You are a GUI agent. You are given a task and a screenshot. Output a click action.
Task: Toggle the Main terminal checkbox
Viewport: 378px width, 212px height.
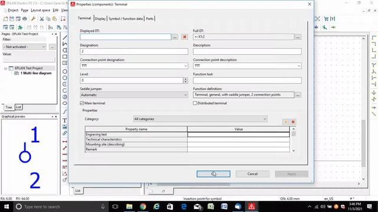coord(82,103)
